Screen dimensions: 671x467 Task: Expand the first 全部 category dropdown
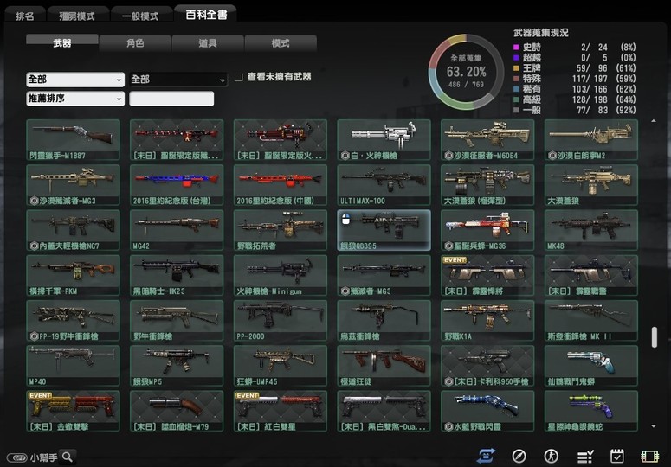[x=75, y=79]
